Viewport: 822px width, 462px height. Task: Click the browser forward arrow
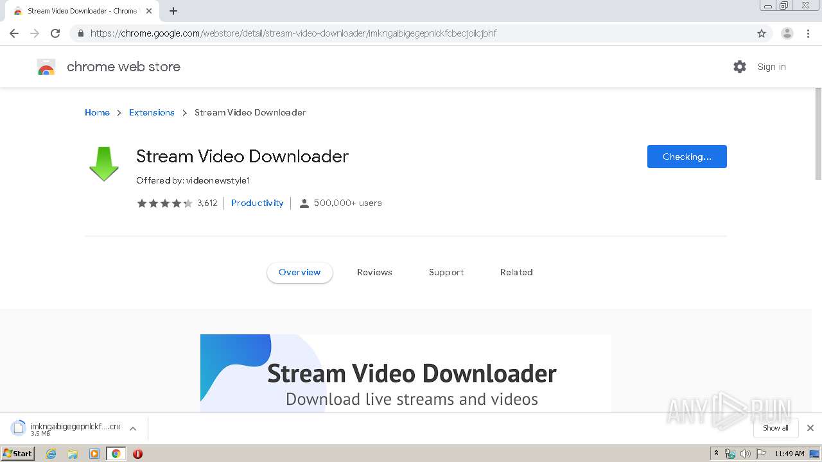35,33
